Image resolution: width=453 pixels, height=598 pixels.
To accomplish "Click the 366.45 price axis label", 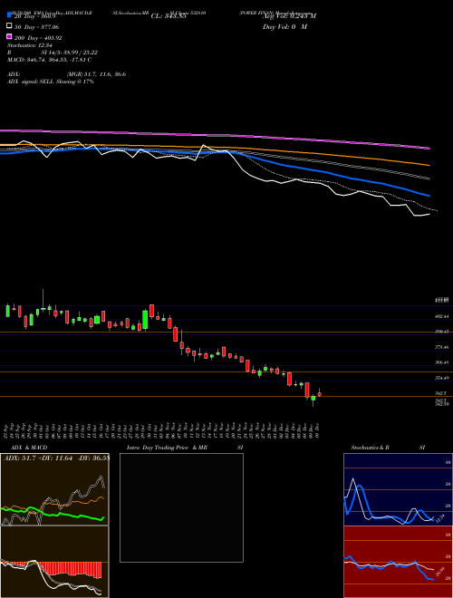I will 442,362.
